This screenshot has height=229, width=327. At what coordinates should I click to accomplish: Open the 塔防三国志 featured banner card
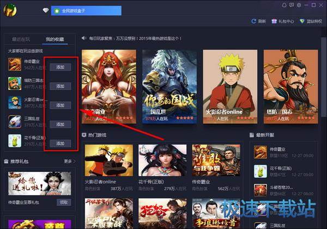click(x=291, y=86)
